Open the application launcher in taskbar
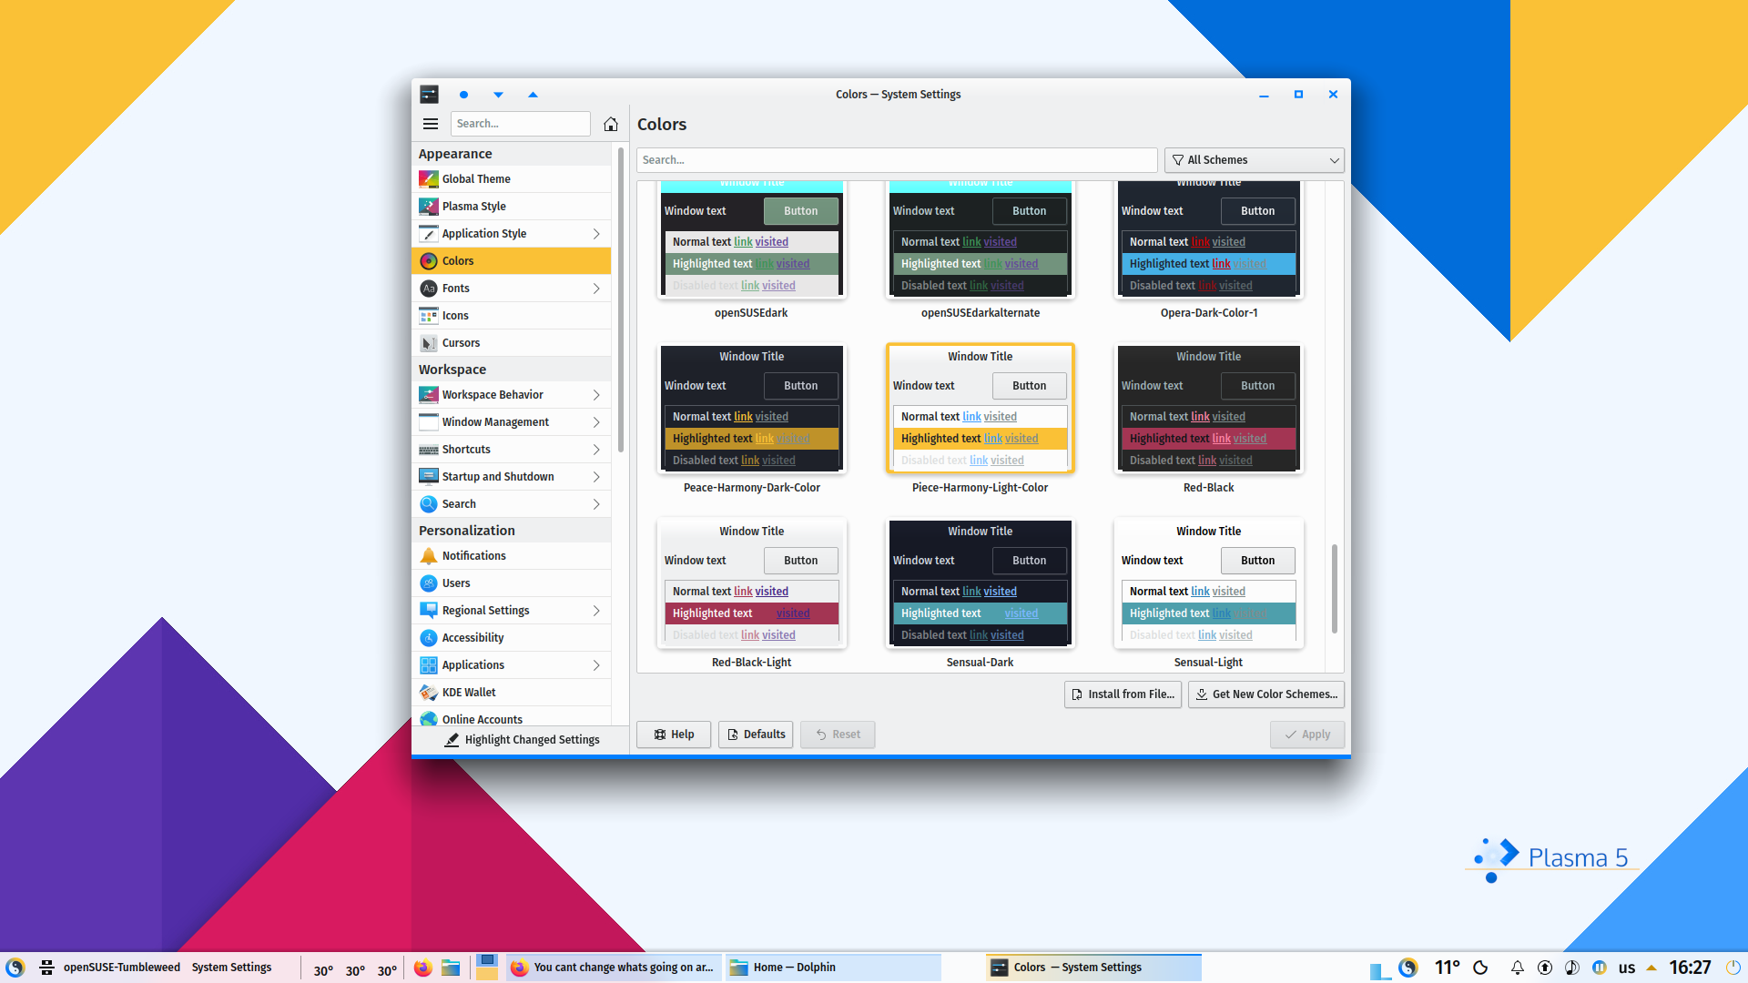The width and height of the screenshot is (1748, 983). point(15,968)
